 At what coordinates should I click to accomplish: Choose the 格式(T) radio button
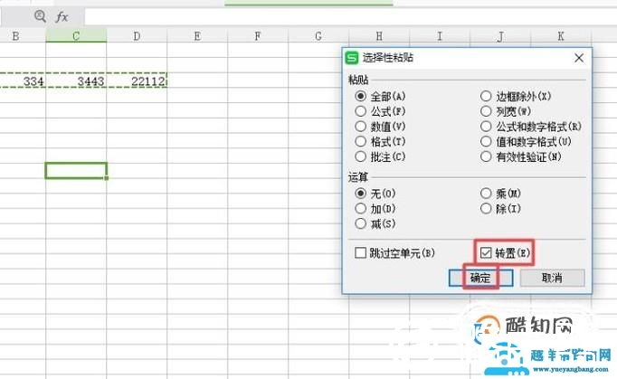coord(360,141)
